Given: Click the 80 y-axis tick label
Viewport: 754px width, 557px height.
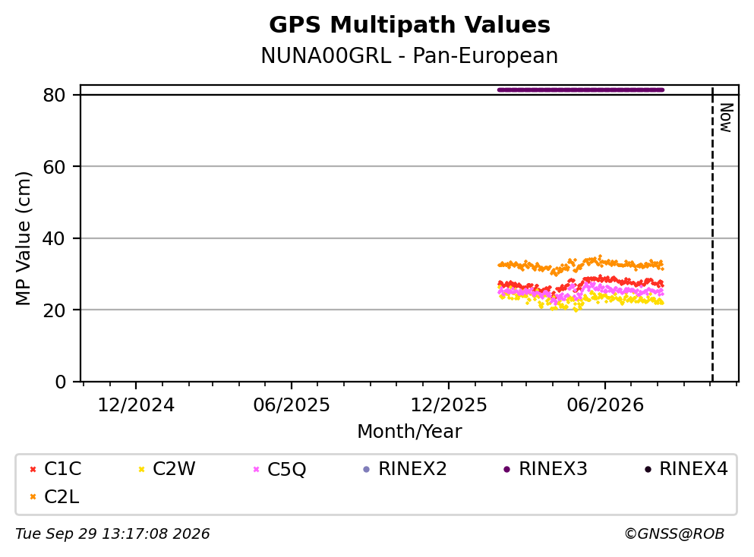Looking at the screenshot, I should click(54, 95).
